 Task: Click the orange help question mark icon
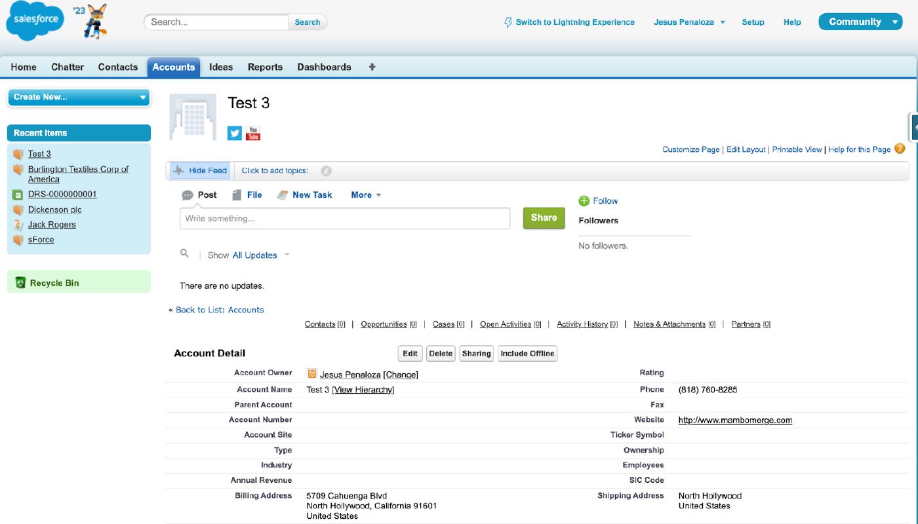pyautogui.click(x=900, y=149)
